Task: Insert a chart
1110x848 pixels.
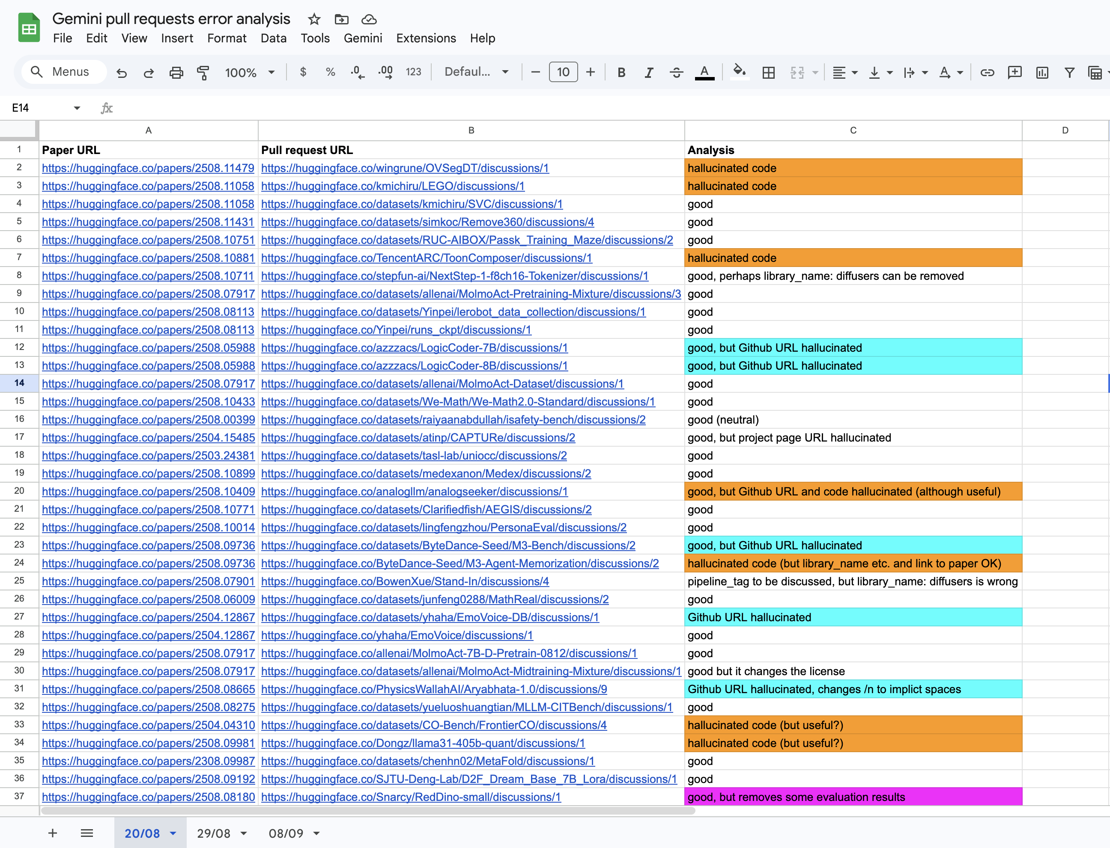Action: (1042, 73)
